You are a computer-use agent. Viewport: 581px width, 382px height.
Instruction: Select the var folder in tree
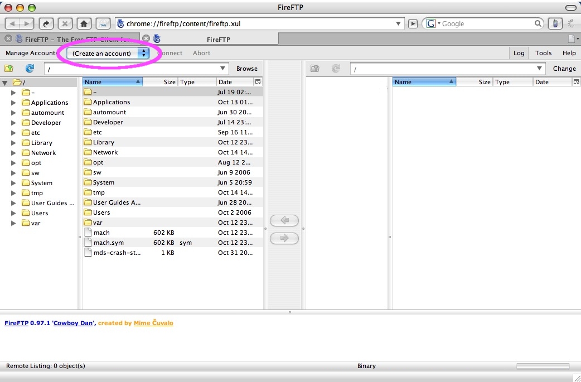(x=31, y=223)
